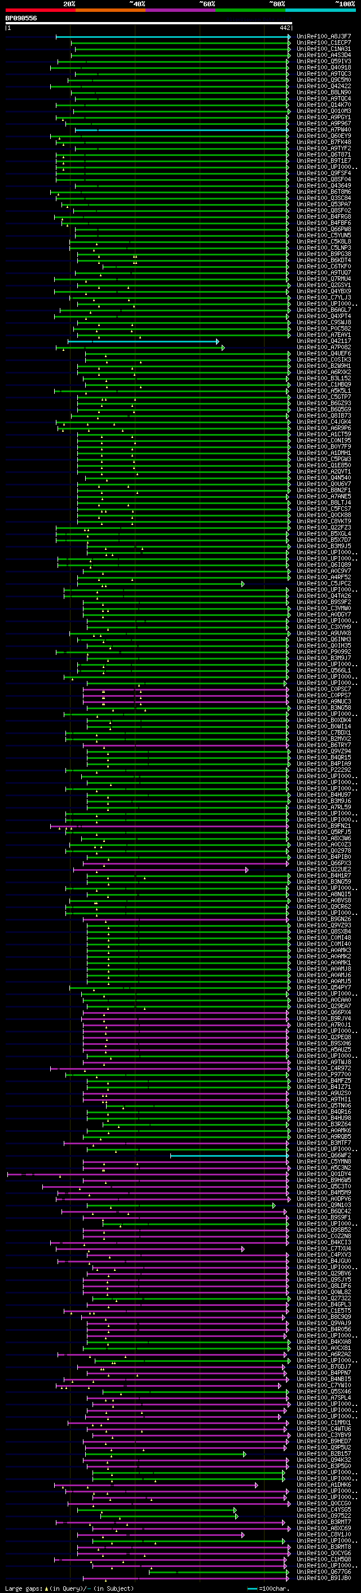The width and height of the screenshot is (361, 1593).
Task: Select UniRef100_A9TQC3 entry
Action: (324, 73)
